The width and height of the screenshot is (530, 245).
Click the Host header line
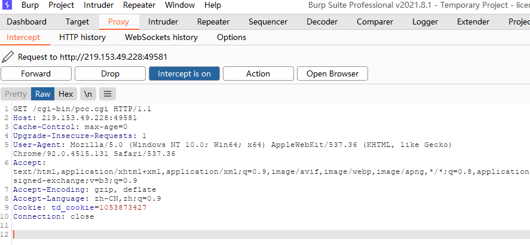(75, 118)
